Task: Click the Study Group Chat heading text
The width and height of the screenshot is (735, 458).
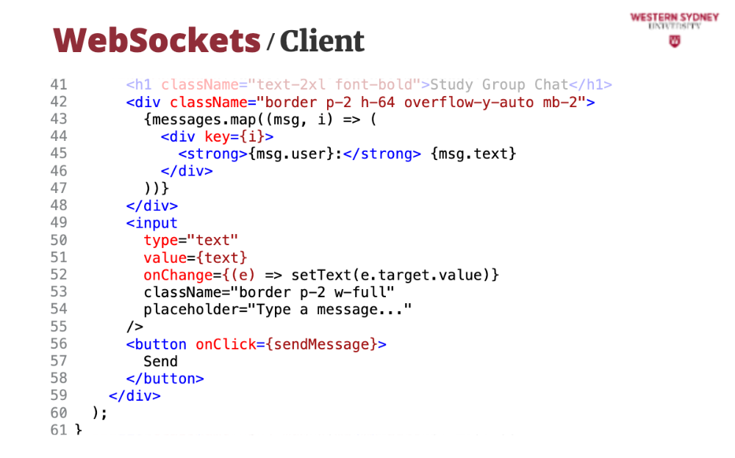Action: pyautogui.click(x=499, y=84)
